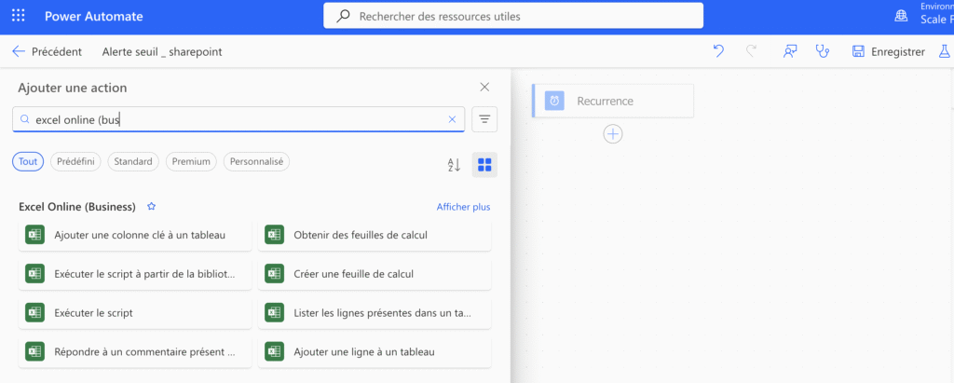The width and height of the screenshot is (954, 383).
Task: Open the Flow checker stethoscope icon
Action: [x=822, y=52]
